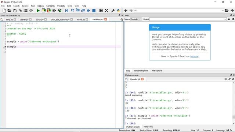Step return debug icon
Image resolution: width=235 pixels, height=132 pixels.
coord(83,11)
